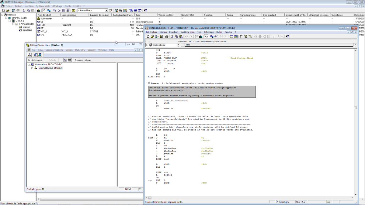Click Paste icon in CONT/LIST/LOG editor toolbar

click(181, 36)
